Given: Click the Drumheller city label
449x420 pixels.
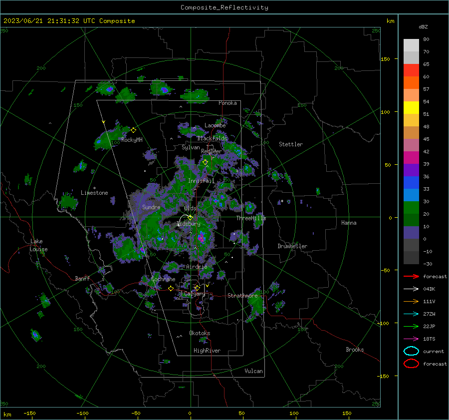Looking at the screenshot, I should [x=292, y=246].
